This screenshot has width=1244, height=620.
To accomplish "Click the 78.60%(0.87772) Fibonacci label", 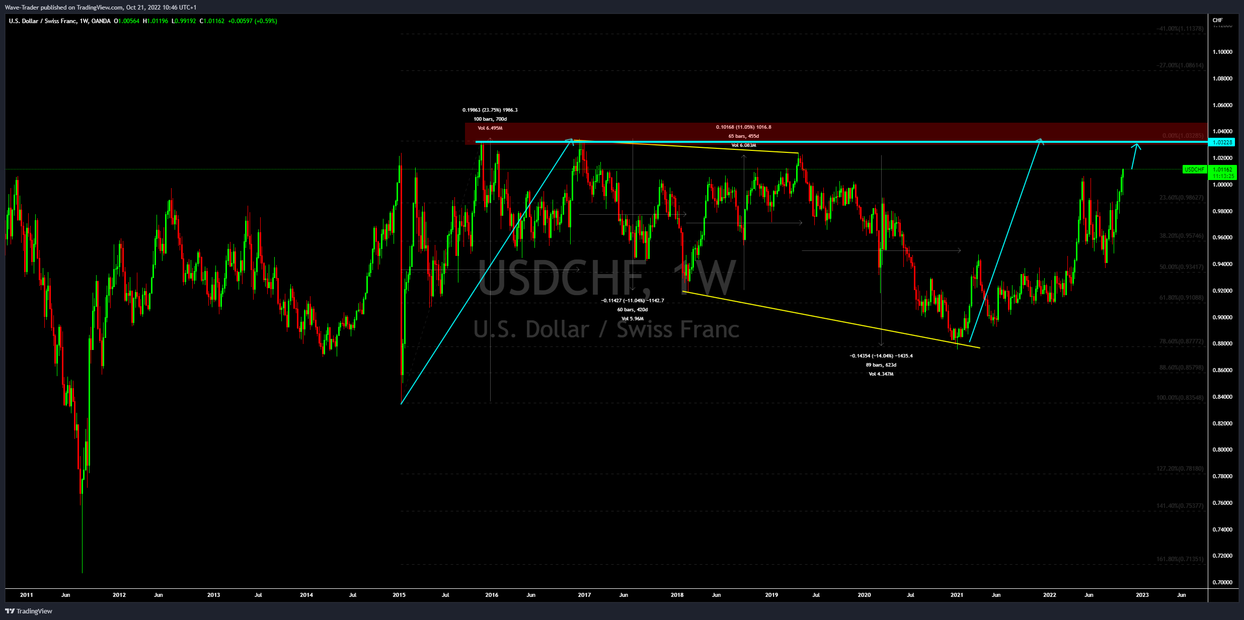I will click(1181, 341).
